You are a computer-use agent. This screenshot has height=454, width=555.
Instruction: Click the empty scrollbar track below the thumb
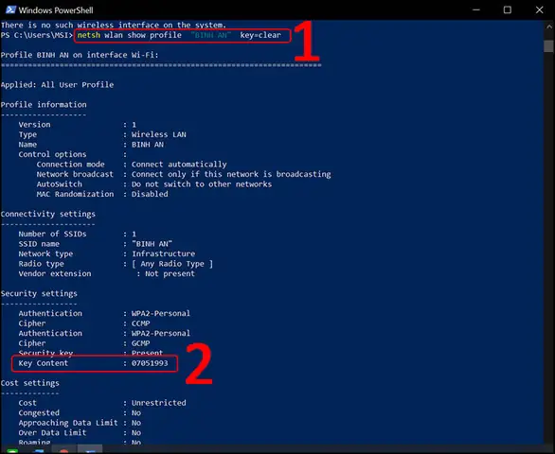(549, 248)
